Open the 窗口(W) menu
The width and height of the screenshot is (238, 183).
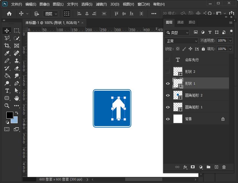tap(144, 4)
